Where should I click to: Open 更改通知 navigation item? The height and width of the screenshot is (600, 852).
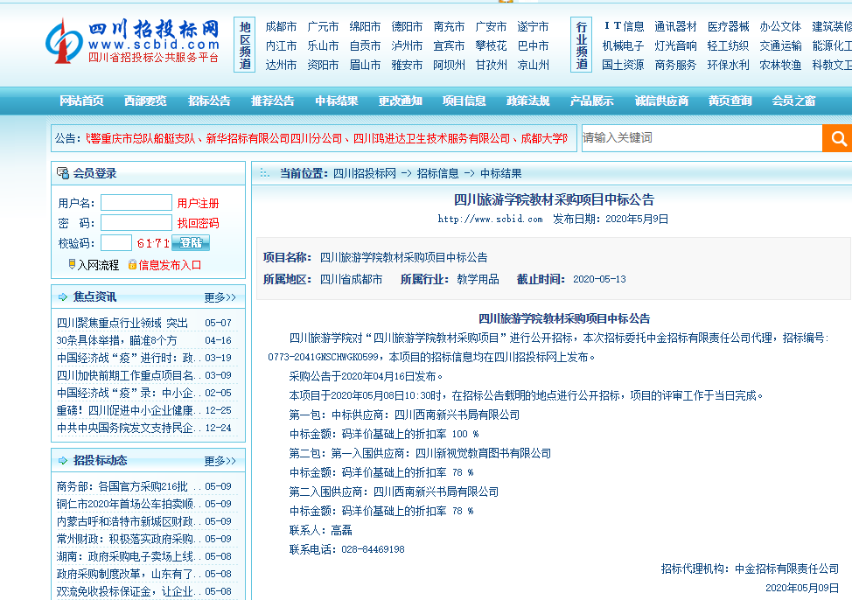pos(401,101)
